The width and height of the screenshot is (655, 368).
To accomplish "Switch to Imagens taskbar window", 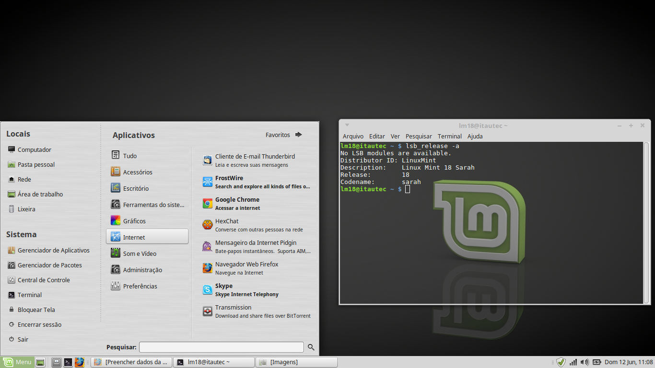I will point(296,362).
